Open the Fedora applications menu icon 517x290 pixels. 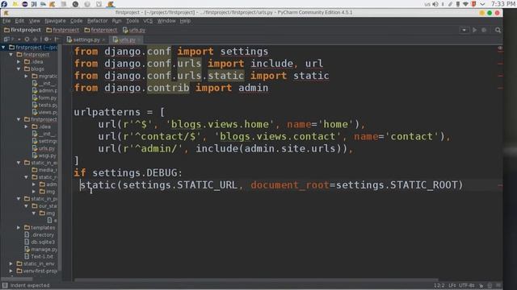point(4,4)
